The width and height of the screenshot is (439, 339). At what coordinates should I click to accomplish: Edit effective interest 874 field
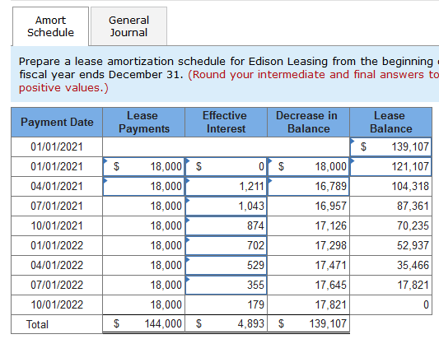[x=226, y=225]
